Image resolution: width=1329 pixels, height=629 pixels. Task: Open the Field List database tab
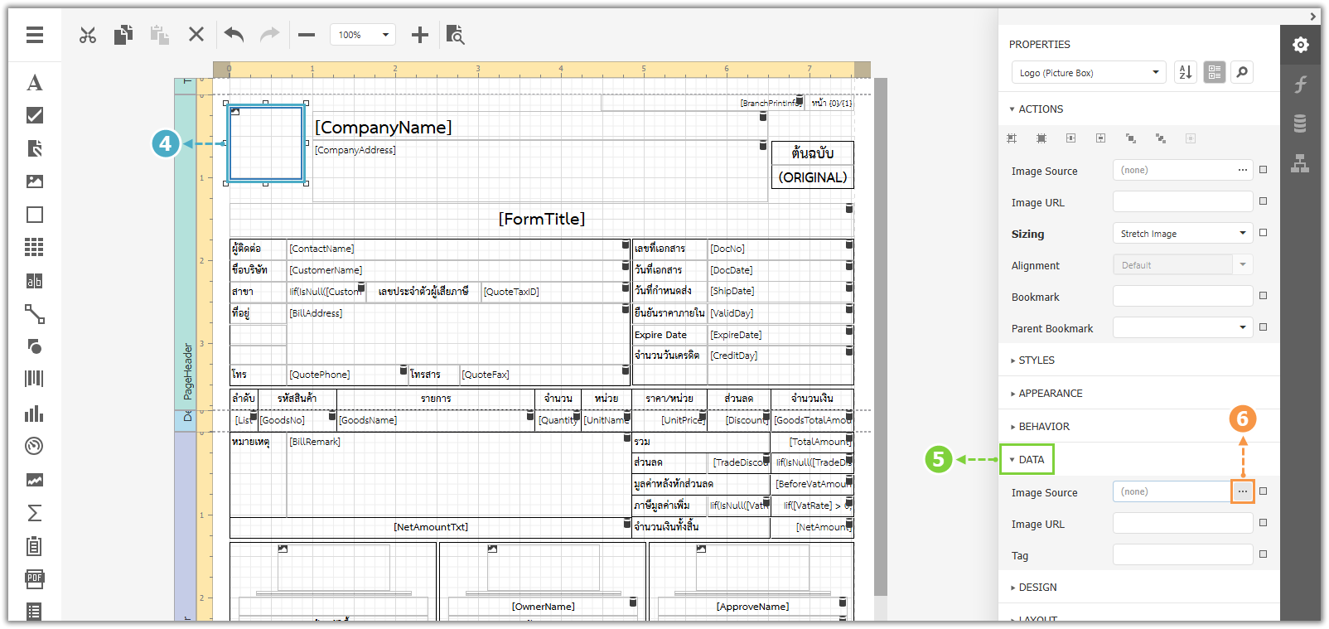click(x=1300, y=123)
